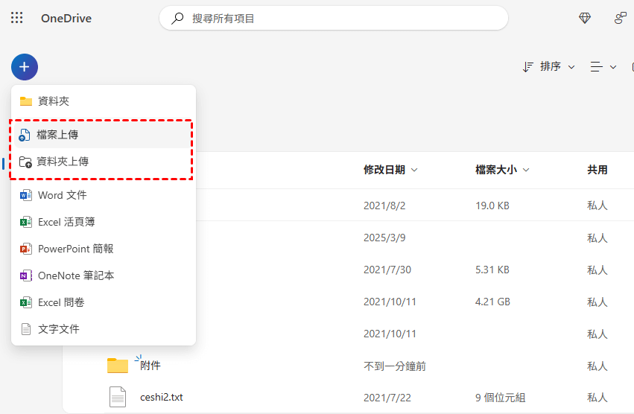634x414 pixels.
Task: Click the 搜尋所有項目 search field
Action: pyautogui.click(x=334, y=18)
